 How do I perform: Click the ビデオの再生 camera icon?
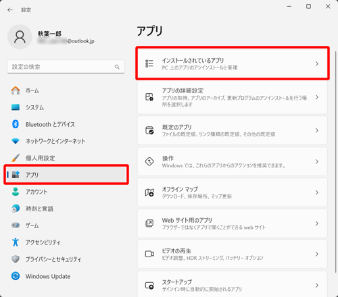coord(149,254)
